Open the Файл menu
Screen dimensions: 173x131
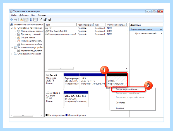coord(14,15)
